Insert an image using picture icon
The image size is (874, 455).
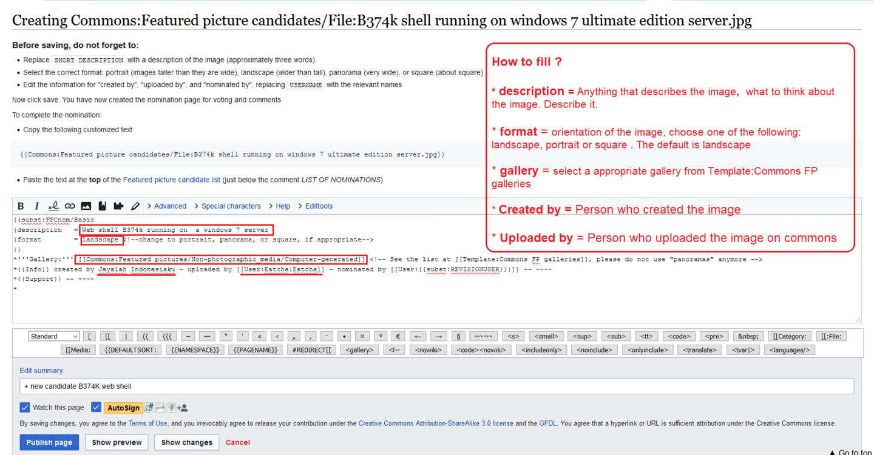[86, 206]
